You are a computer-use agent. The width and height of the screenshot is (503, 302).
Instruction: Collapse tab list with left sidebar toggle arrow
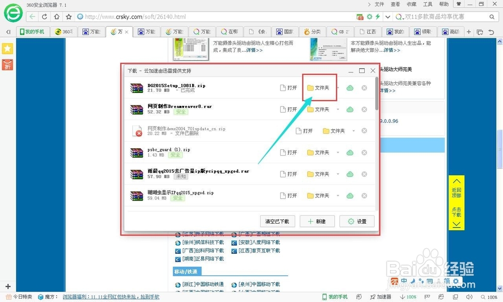(x=9, y=32)
